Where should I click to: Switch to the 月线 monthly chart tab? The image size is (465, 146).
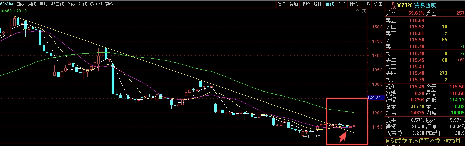coord(43,4)
